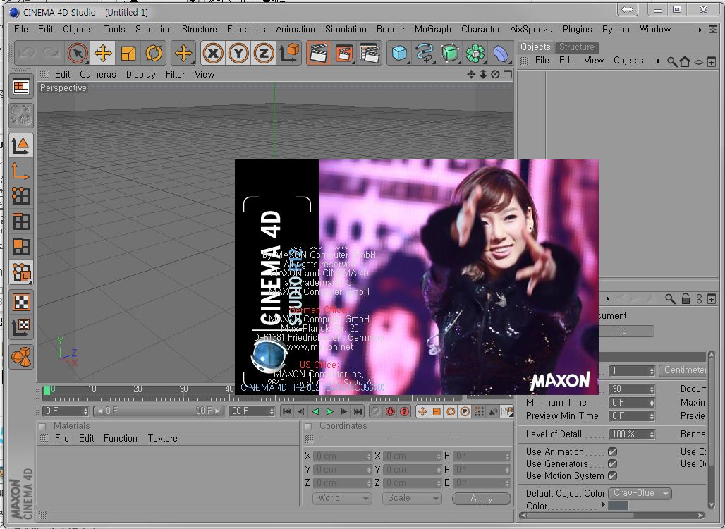Screen dimensions: 725x529
Task: Add a HyperNURBS generator object
Action: pos(451,53)
